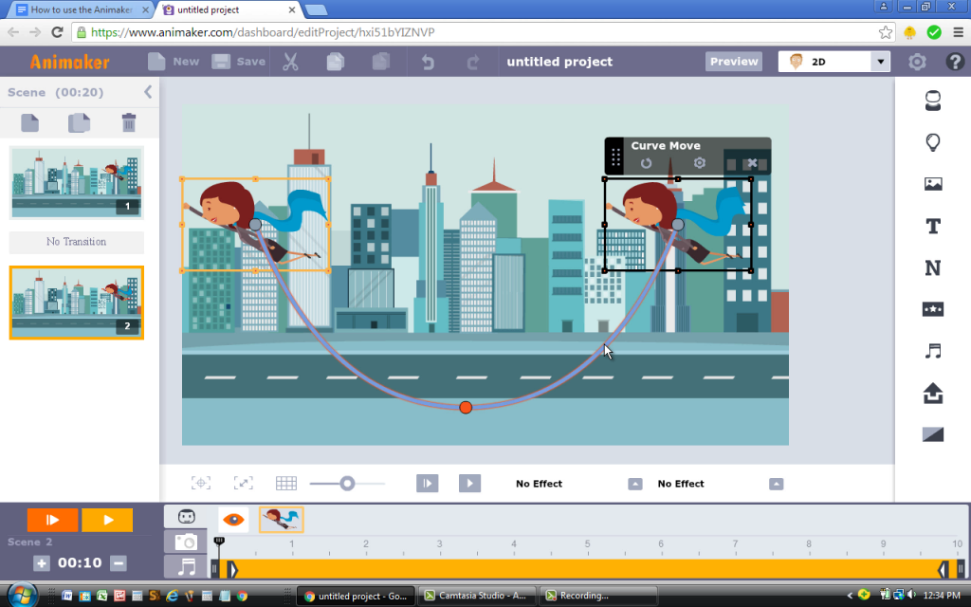The width and height of the screenshot is (971, 607).
Task: Switch to camera timeline tab
Action: coord(186,542)
